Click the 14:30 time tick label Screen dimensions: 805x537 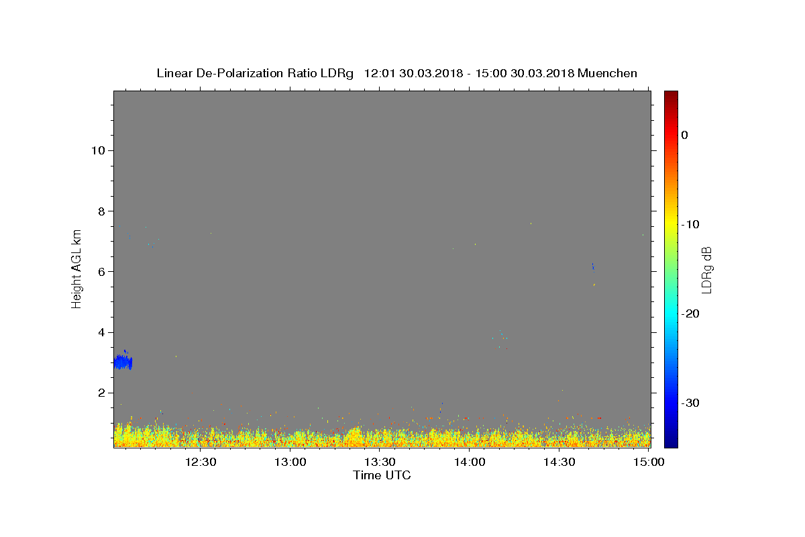pos(559,462)
